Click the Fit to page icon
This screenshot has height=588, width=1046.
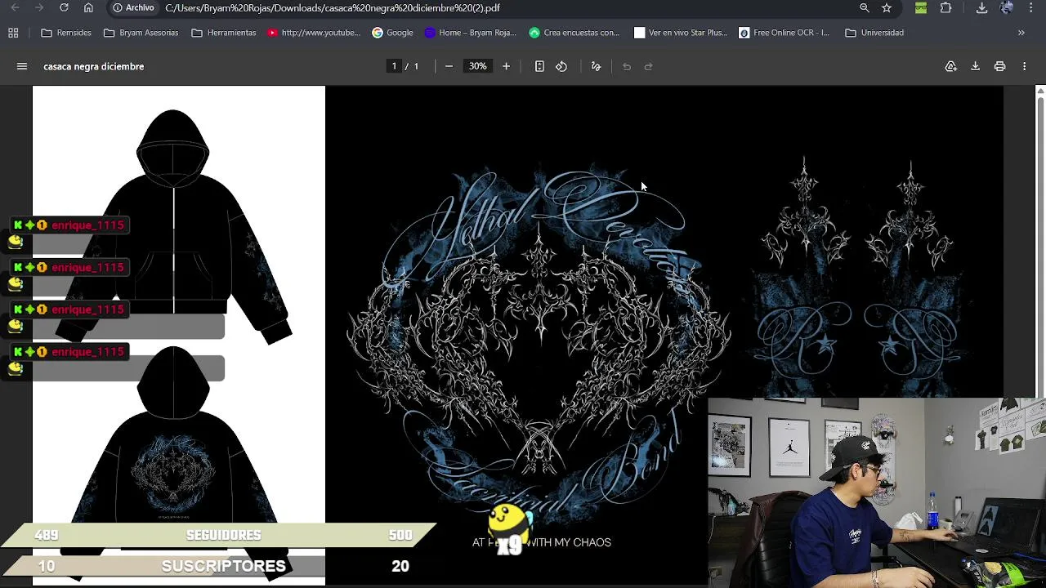click(539, 66)
